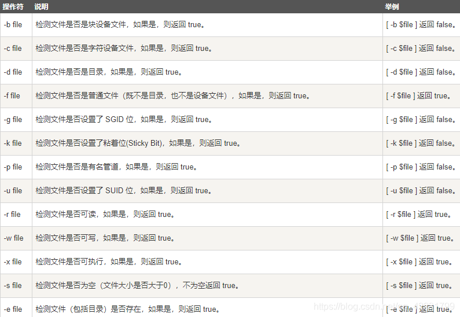Click example '[ -r $file ] 返回 true'
The height and width of the screenshot is (317, 460).
419,215
